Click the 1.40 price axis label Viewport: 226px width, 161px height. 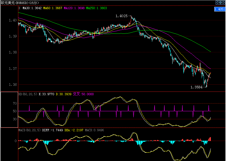tap(13, 20)
